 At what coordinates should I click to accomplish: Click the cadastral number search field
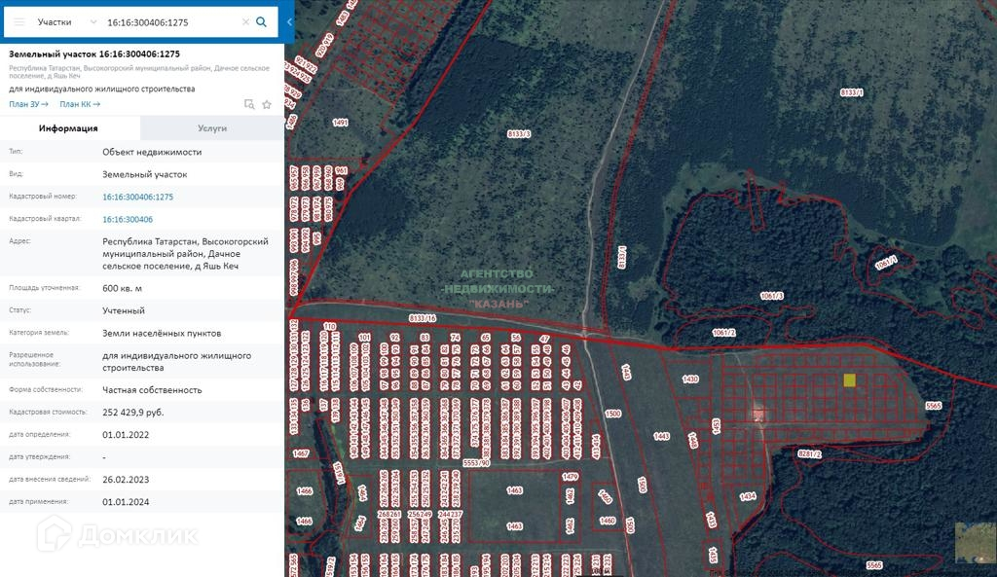pyautogui.click(x=171, y=22)
